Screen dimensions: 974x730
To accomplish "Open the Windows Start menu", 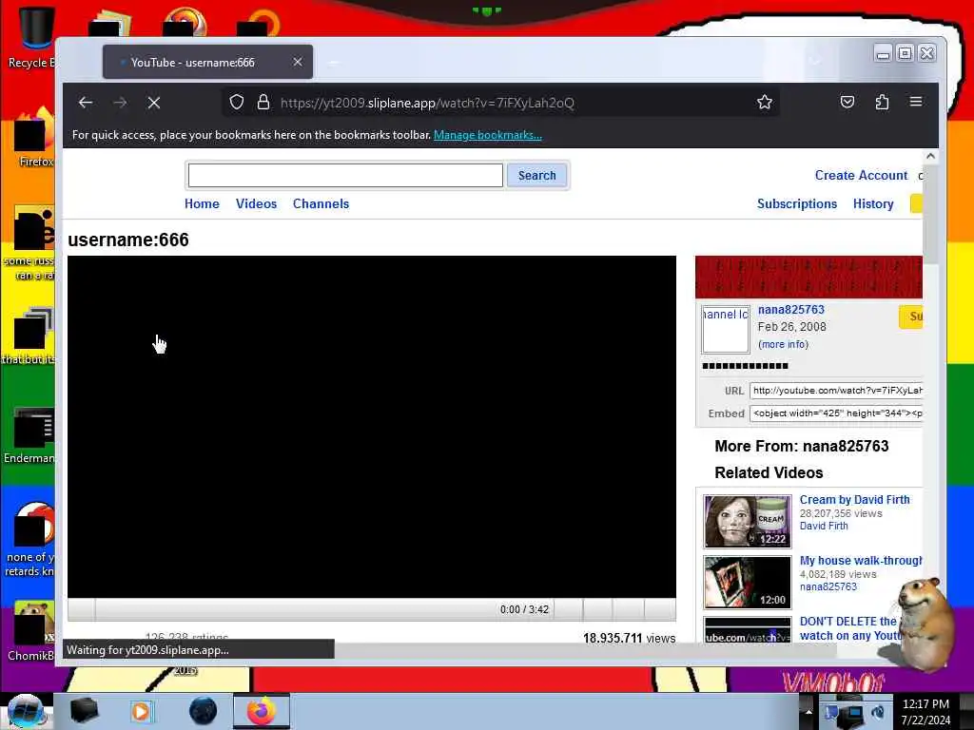I will click(x=26, y=711).
